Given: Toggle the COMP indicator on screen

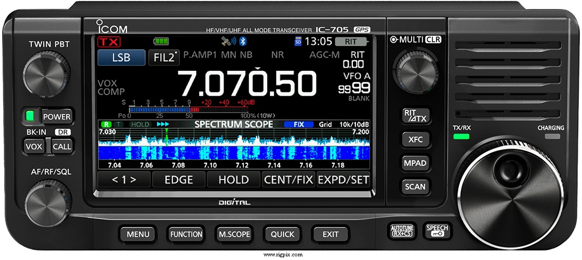Looking at the screenshot, I should tap(111, 91).
